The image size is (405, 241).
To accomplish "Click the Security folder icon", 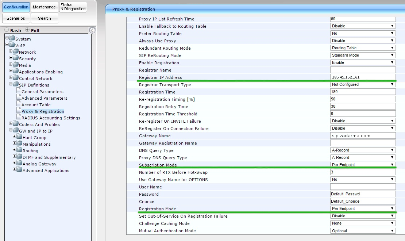I will coord(16,58).
